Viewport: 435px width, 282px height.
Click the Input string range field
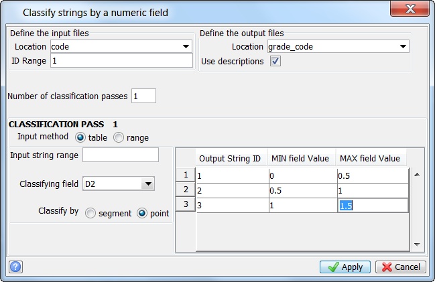tap(120, 155)
